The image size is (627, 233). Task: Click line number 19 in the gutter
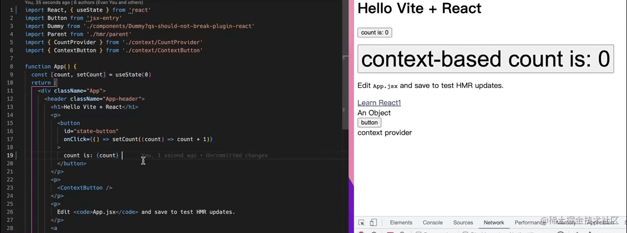click(x=10, y=155)
